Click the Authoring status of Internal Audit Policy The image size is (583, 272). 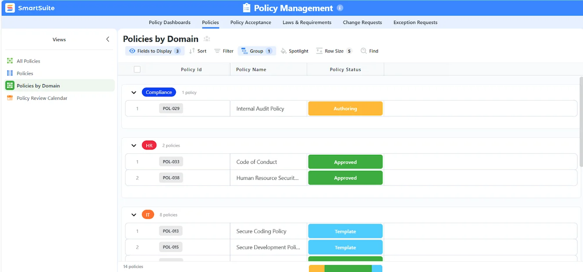click(345, 109)
